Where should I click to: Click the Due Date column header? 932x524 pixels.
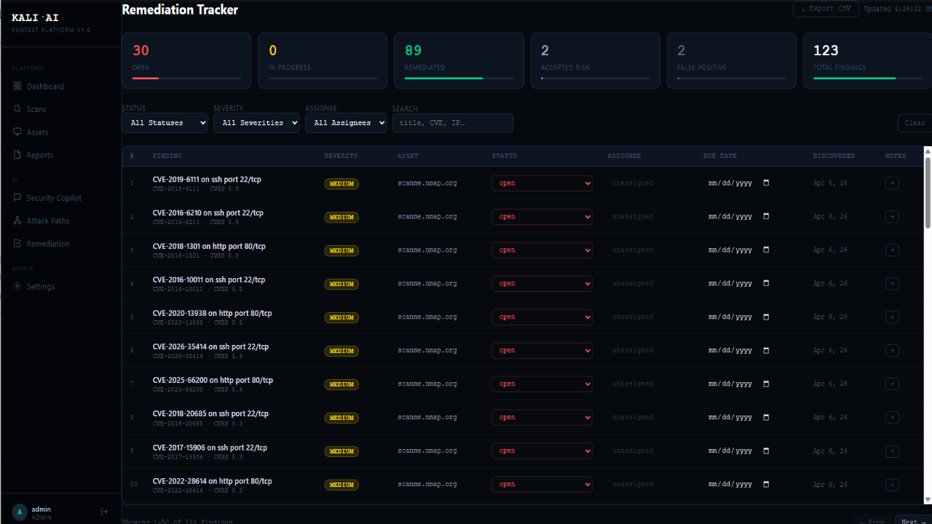(x=720, y=156)
